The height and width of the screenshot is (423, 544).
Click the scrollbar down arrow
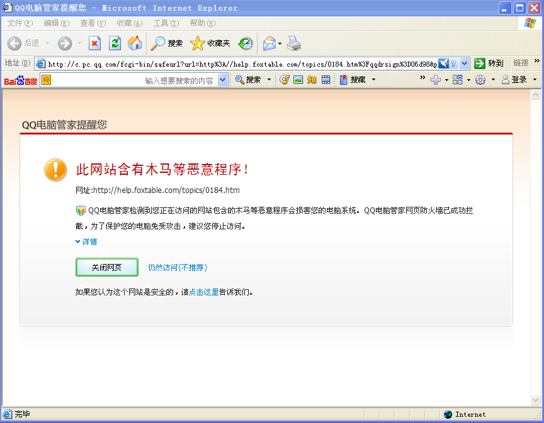(x=535, y=400)
